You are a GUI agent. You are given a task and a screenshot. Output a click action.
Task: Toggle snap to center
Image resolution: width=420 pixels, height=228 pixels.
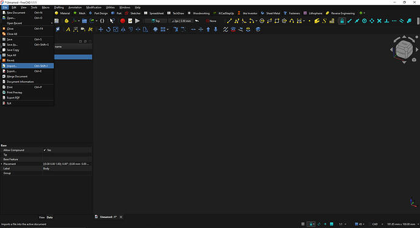364,21
